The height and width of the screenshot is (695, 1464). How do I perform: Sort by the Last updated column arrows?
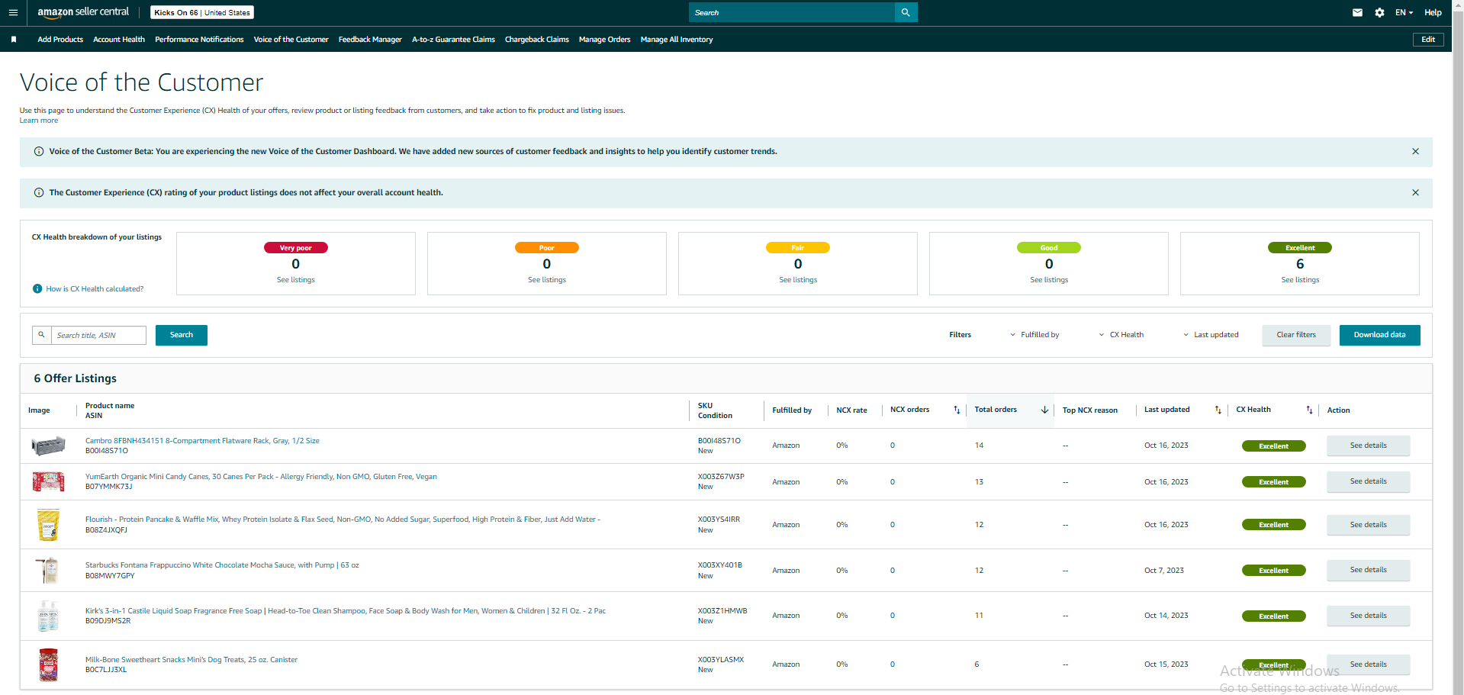1218,410
